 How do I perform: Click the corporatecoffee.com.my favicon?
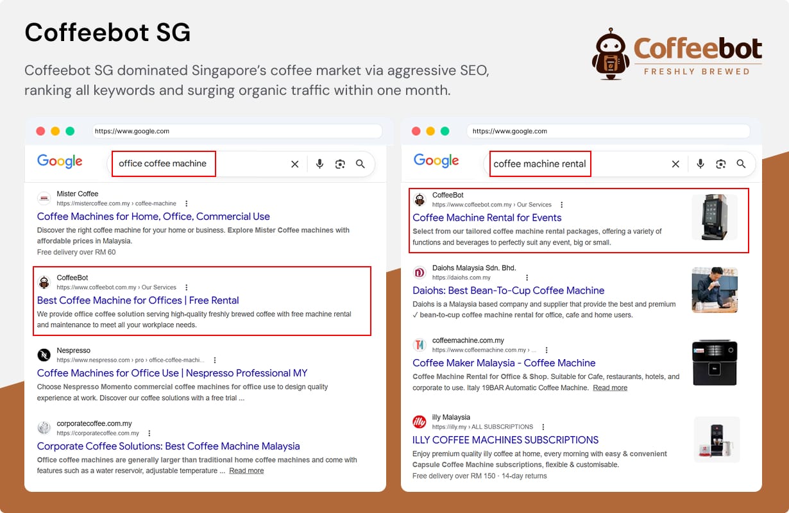pos(44,428)
